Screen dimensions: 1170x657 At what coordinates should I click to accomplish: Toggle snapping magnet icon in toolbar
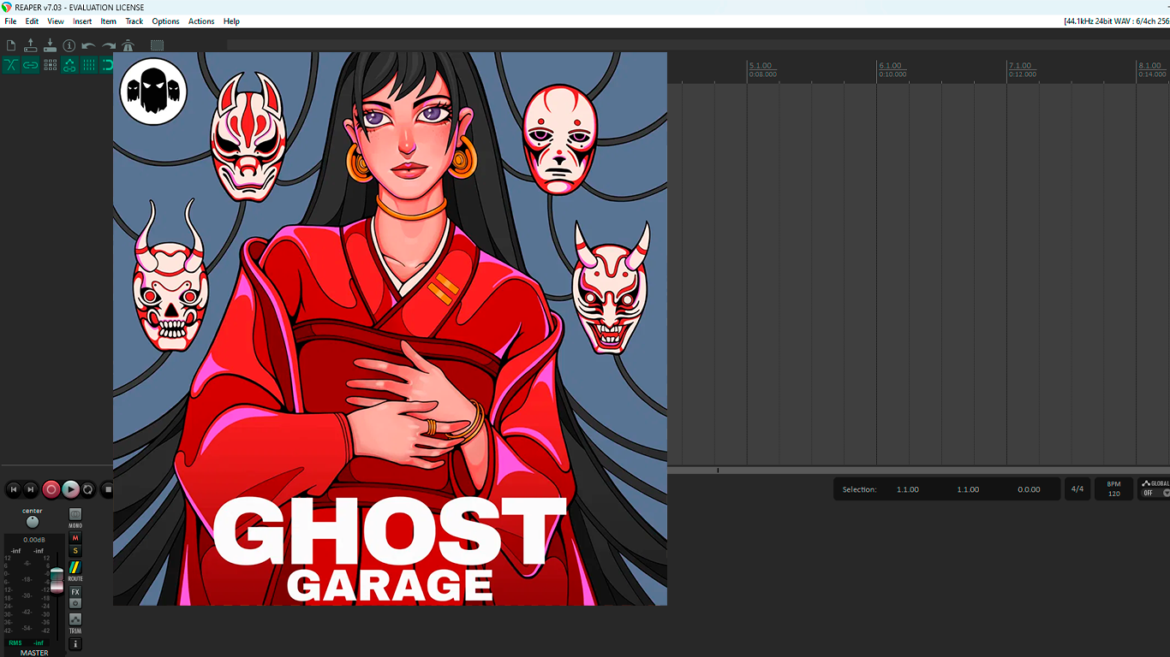tap(107, 65)
